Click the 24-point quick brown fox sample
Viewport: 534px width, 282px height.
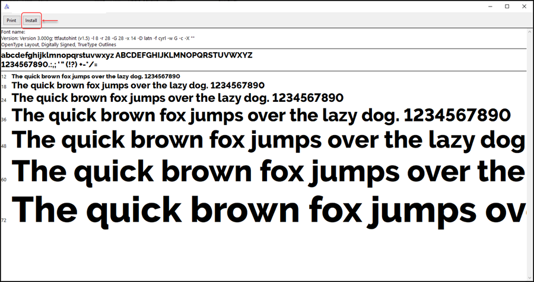(177, 98)
